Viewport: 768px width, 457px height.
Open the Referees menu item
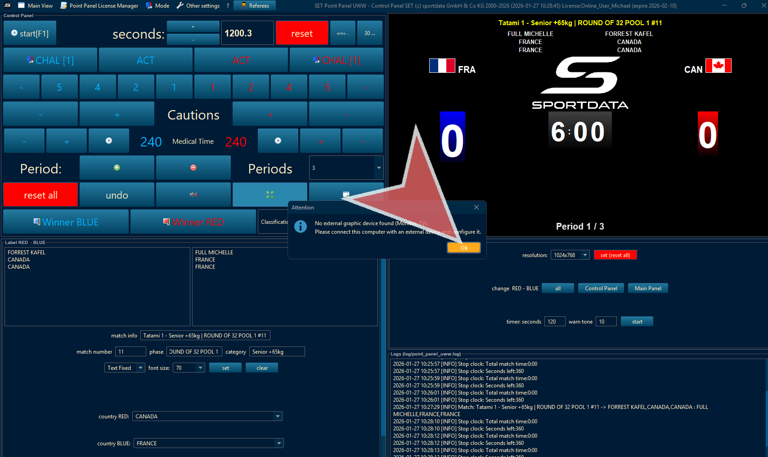click(x=255, y=6)
